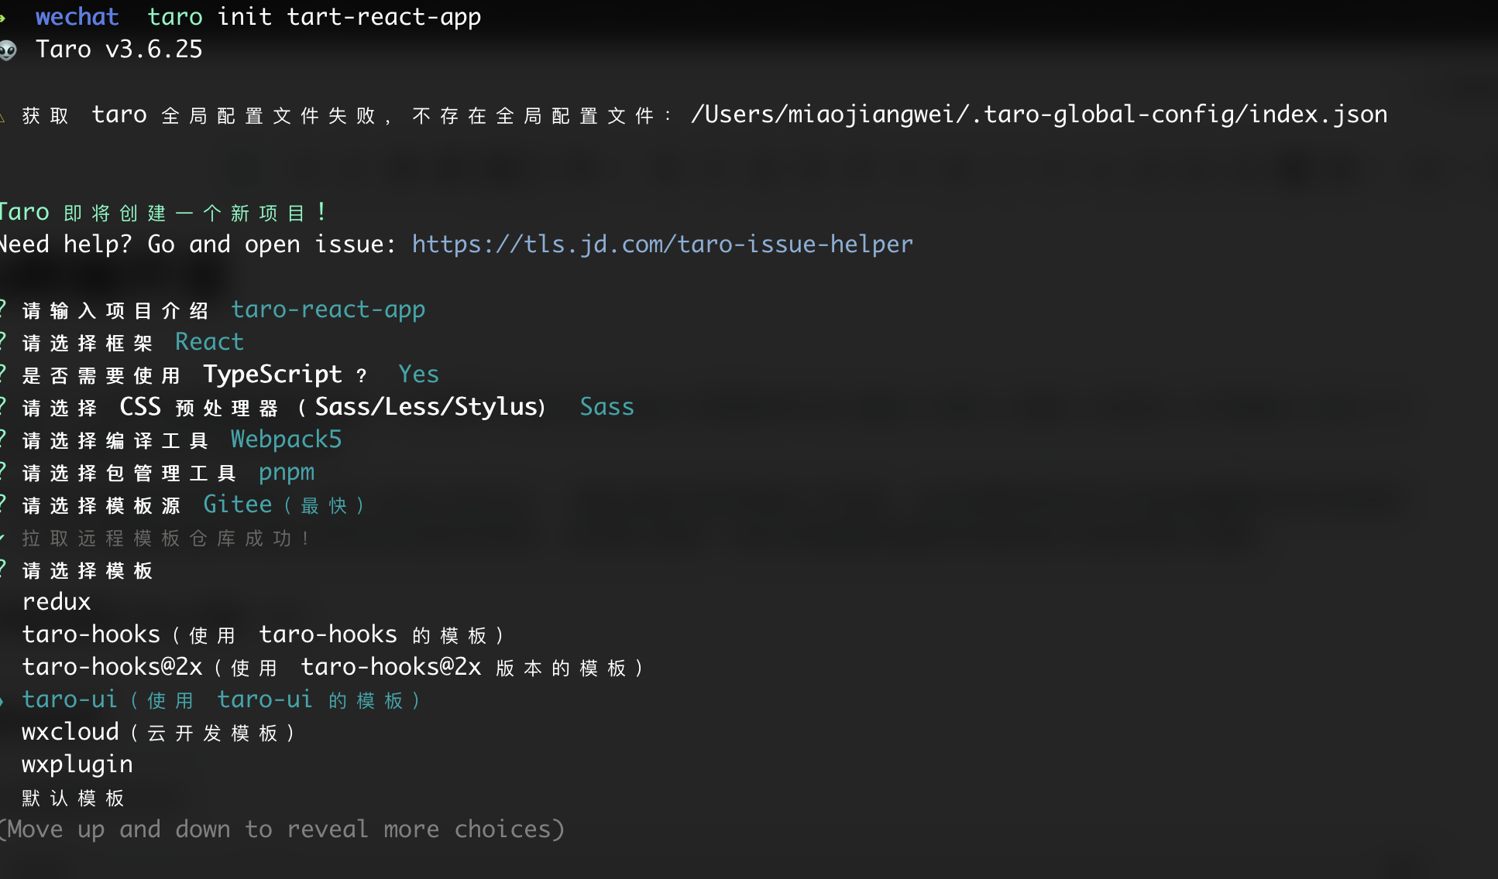This screenshot has height=879, width=1498.
Task: Click the Need help? Go and open issue text
Action: [x=198, y=245]
